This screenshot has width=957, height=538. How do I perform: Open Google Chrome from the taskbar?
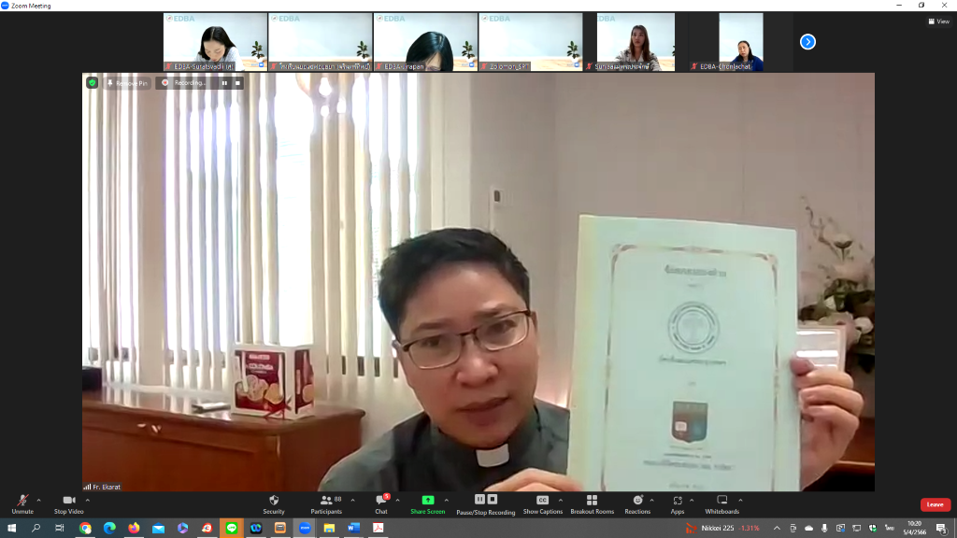85,528
